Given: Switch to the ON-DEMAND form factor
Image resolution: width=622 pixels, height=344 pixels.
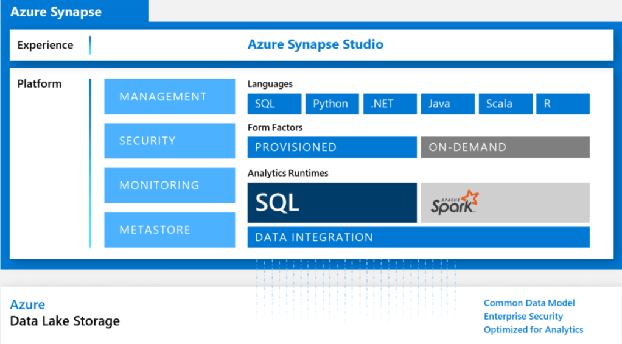Looking at the screenshot, I should pos(505,147).
